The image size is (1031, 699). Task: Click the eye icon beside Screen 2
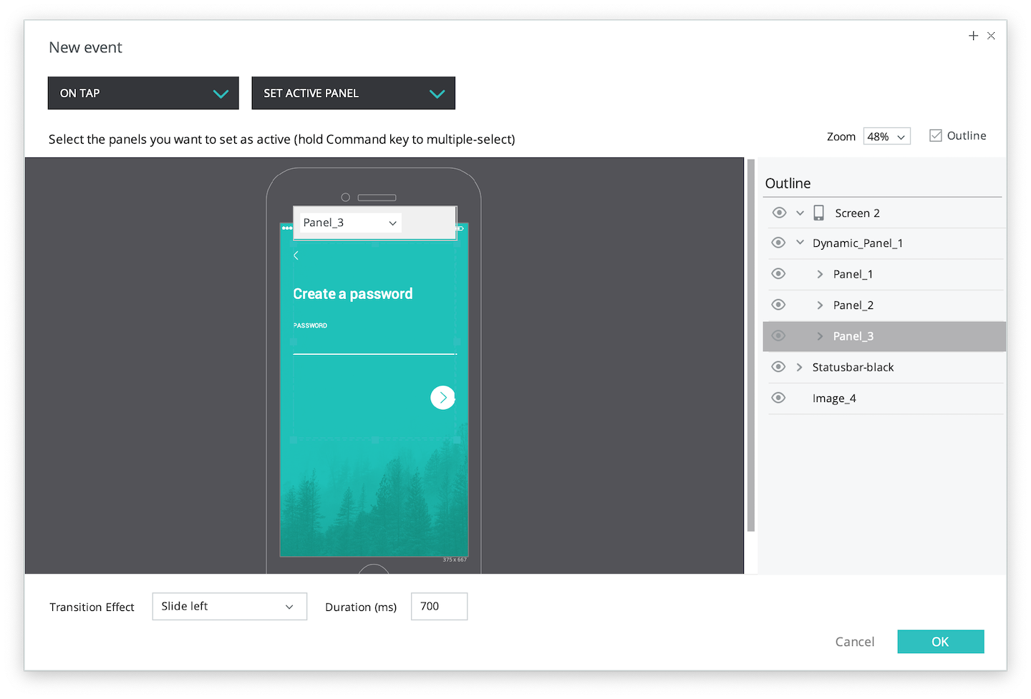coord(778,212)
